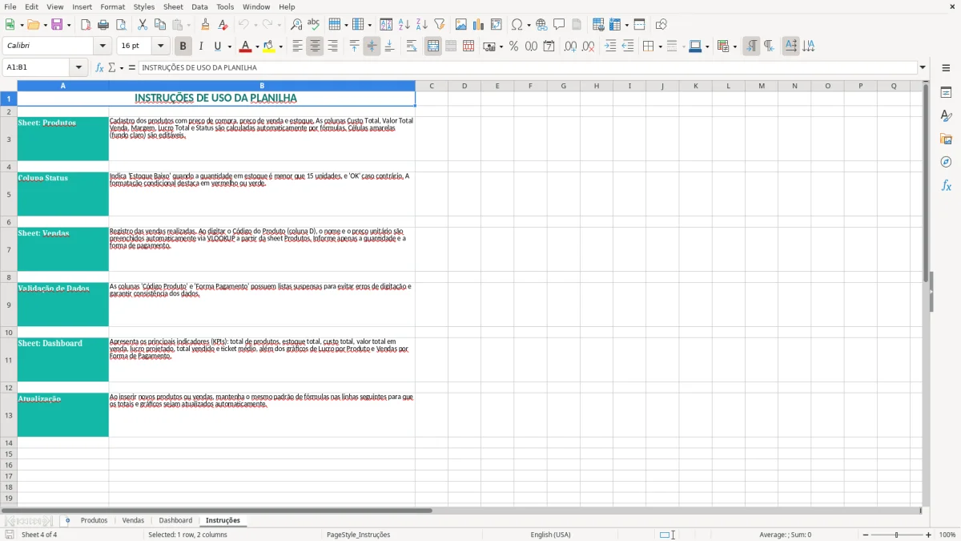The image size is (961, 541).
Task: Click Function Wizard fx icon in formula bar
Action: tap(100, 68)
